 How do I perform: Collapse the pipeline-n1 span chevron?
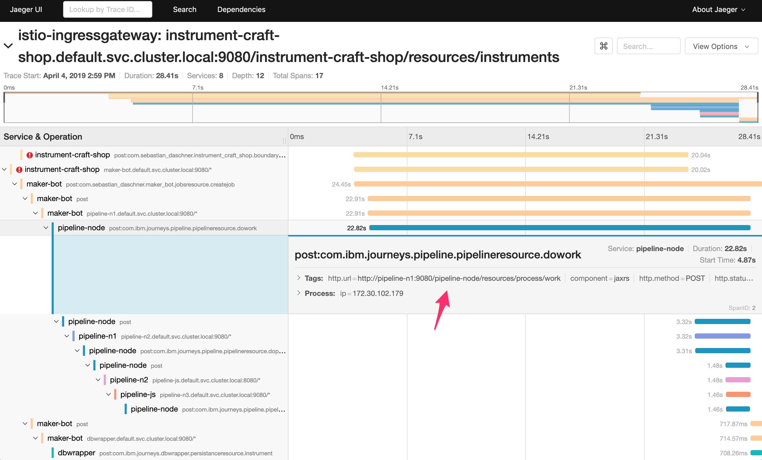tap(67, 336)
